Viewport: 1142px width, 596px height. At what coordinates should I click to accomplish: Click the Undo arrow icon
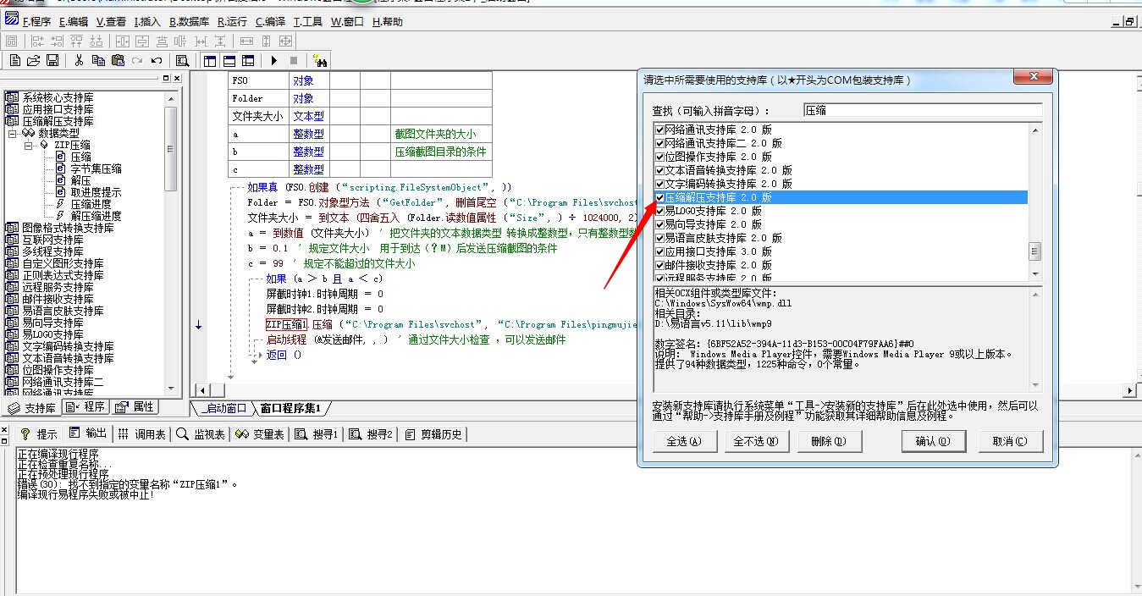point(157,60)
